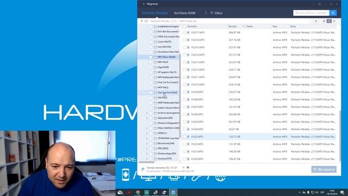Select the FILE12.MP3 row
The width and height of the screenshot is (348, 196).
[260, 70]
